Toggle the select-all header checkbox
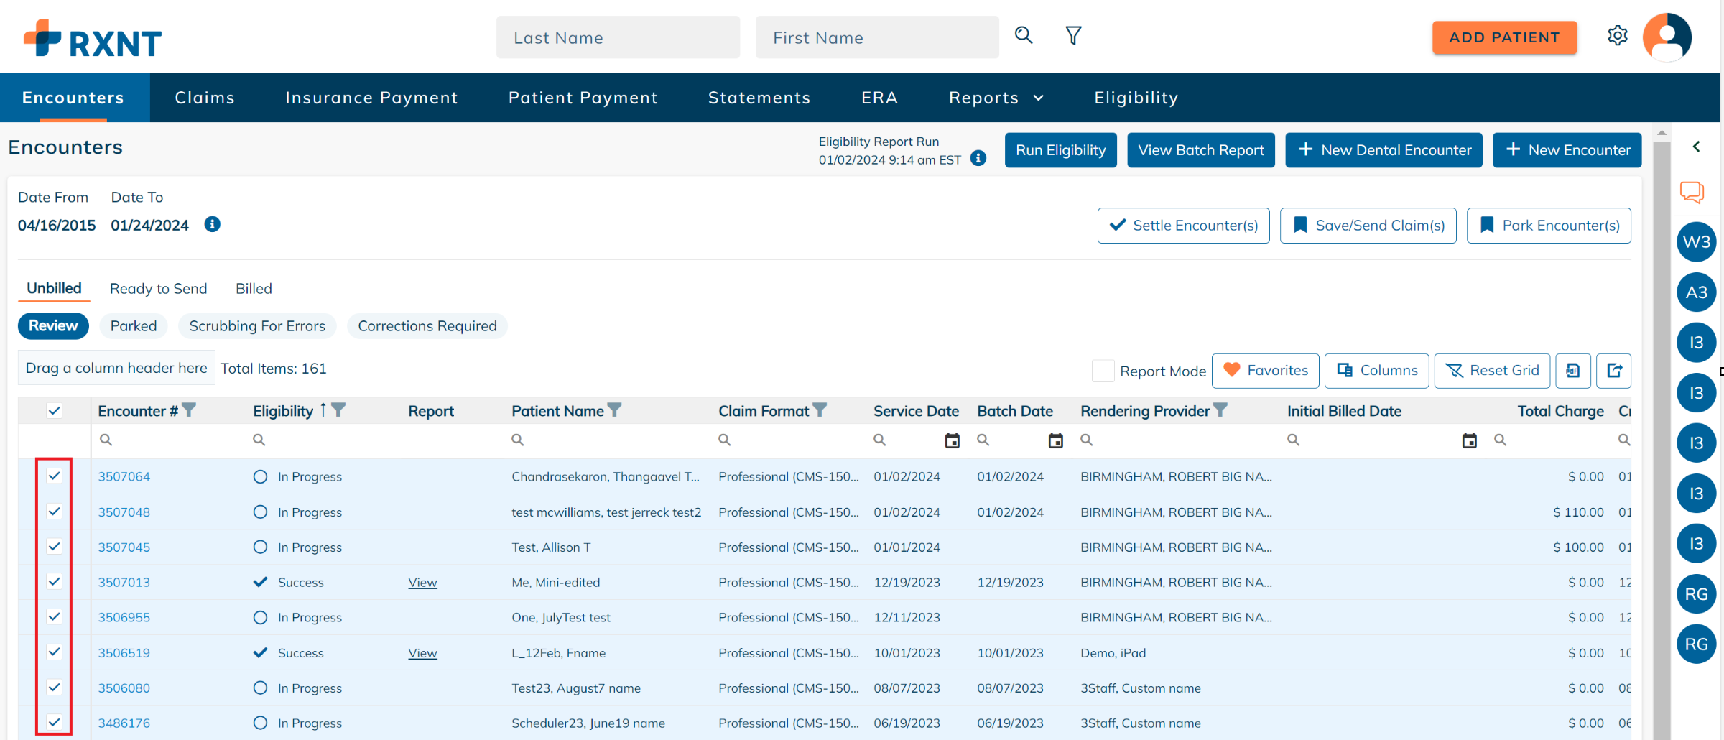1724x740 pixels. pos(55,411)
